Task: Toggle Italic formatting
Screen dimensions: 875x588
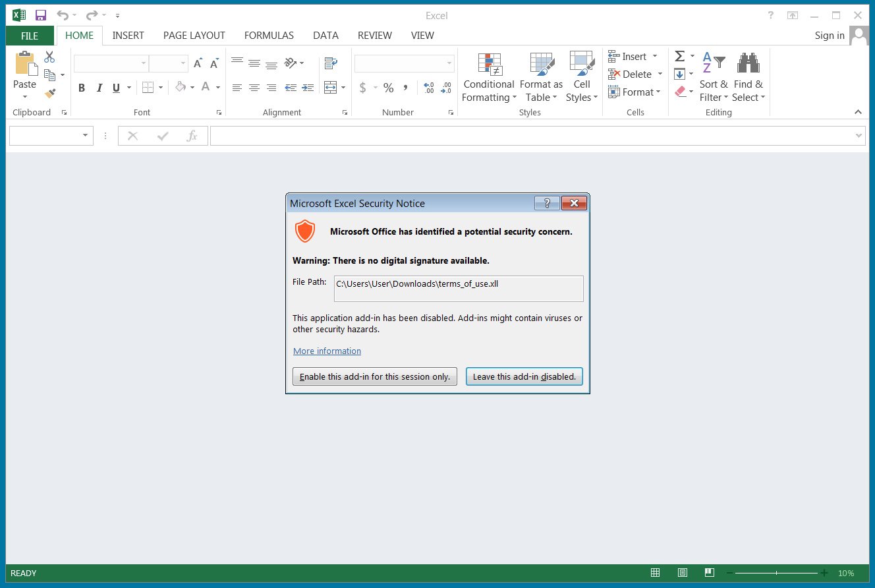Action: coord(99,88)
